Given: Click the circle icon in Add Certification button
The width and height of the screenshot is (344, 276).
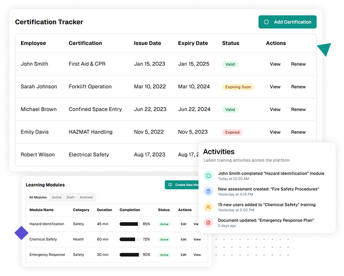Looking at the screenshot, I should pos(266,22).
